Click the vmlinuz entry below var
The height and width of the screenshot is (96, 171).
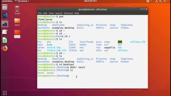[x=123, y=50]
